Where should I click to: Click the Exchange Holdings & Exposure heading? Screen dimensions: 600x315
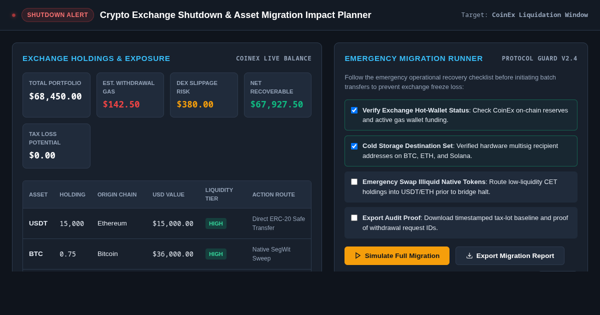point(96,58)
